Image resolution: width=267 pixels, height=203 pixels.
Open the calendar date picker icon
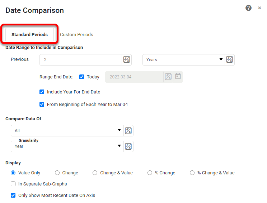pyautogui.click(x=178, y=77)
